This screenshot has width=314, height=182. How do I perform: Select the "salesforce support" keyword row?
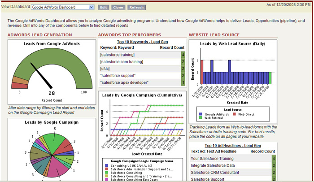(142, 76)
